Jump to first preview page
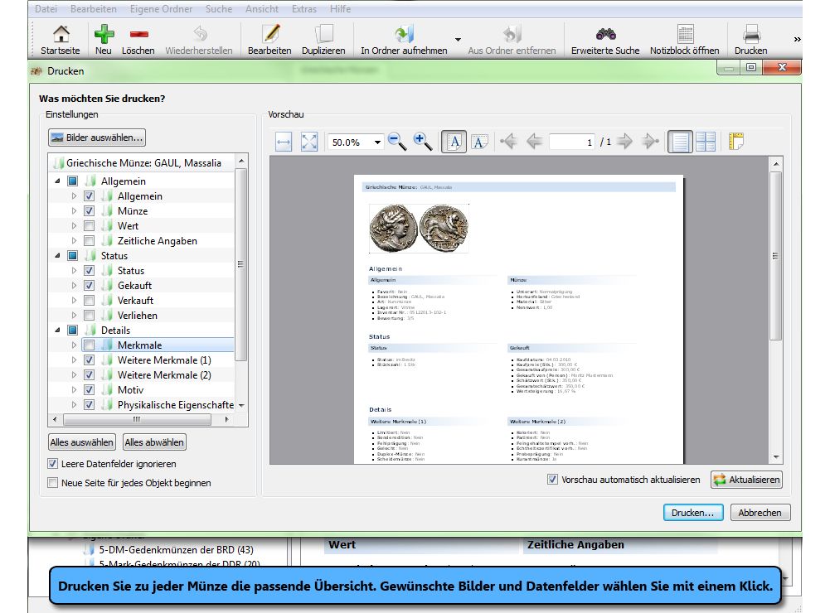The image size is (830, 613). pos(508,141)
